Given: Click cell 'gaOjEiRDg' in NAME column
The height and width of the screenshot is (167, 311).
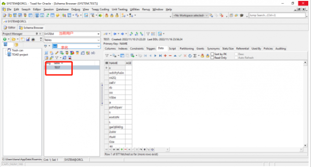Looking at the screenshot, I should 117,127.
